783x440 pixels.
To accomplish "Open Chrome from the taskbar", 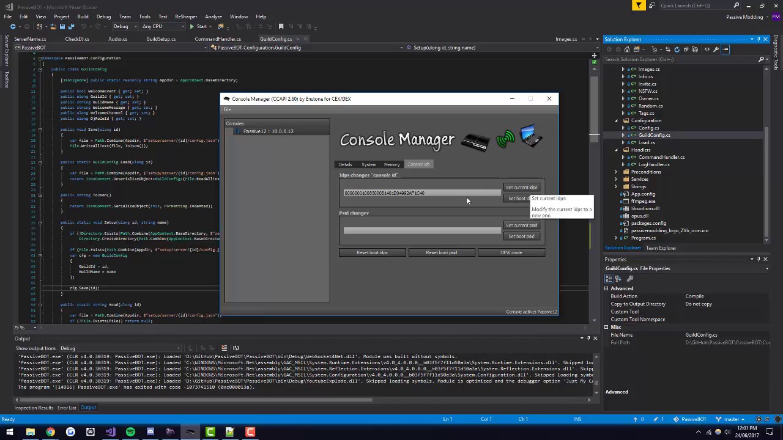I will pos(50,432).
